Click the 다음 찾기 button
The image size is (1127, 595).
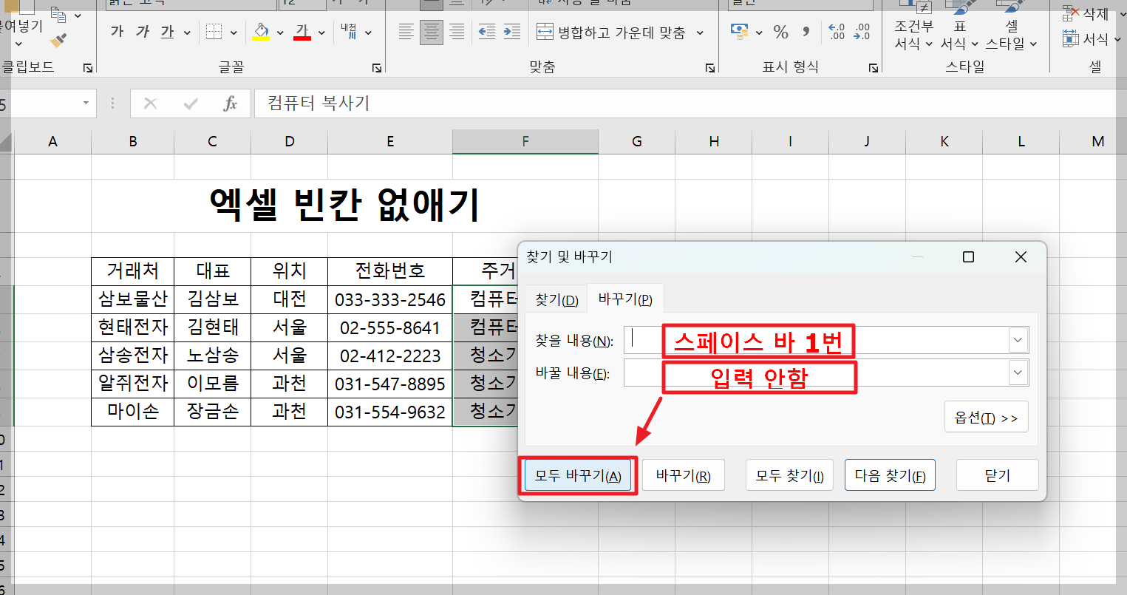890,475
